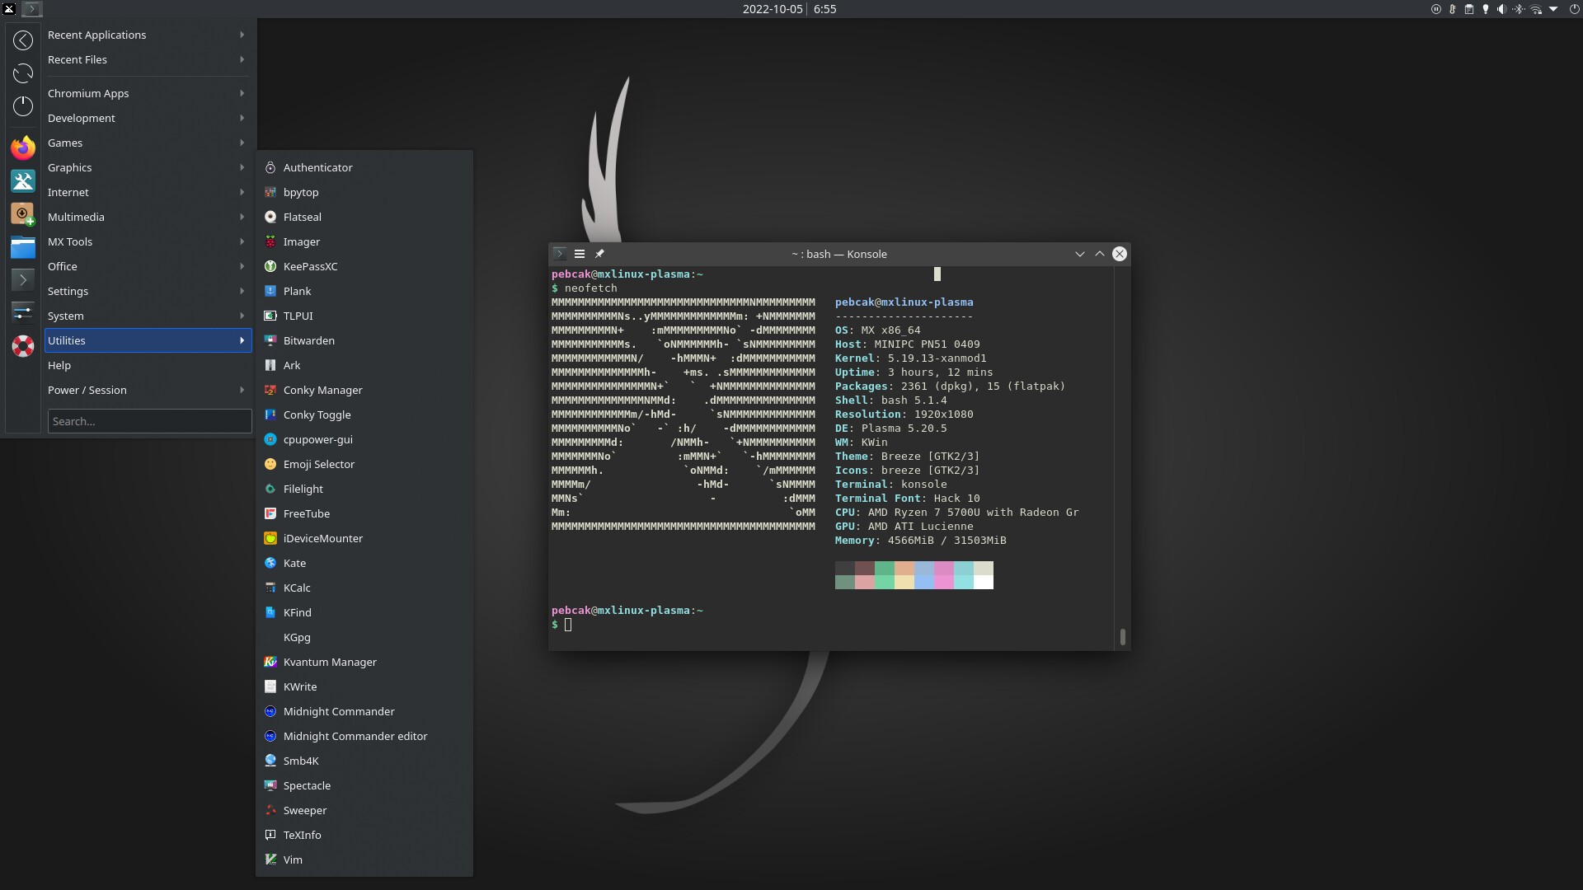Screen dimensions: 1583x890
Task: Open the file manager folder icon in sidebar
Action: pyautogui.click(x=23, y=246)
